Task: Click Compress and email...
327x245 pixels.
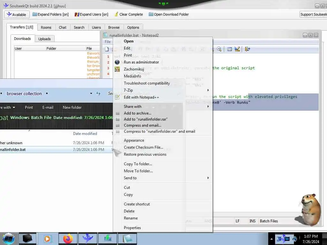Action: (142, 125)
